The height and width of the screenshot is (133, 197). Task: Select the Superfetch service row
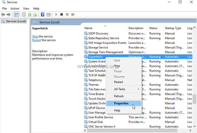click(x=138, y=57)
